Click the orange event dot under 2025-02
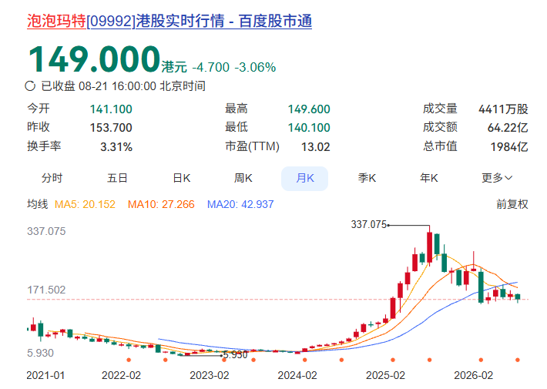The image size is (547, 389). click(x=393, y=360)
